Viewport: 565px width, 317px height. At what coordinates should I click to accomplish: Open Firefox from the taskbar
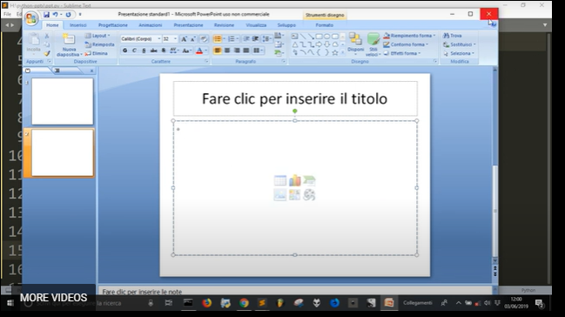coord(207,303)
